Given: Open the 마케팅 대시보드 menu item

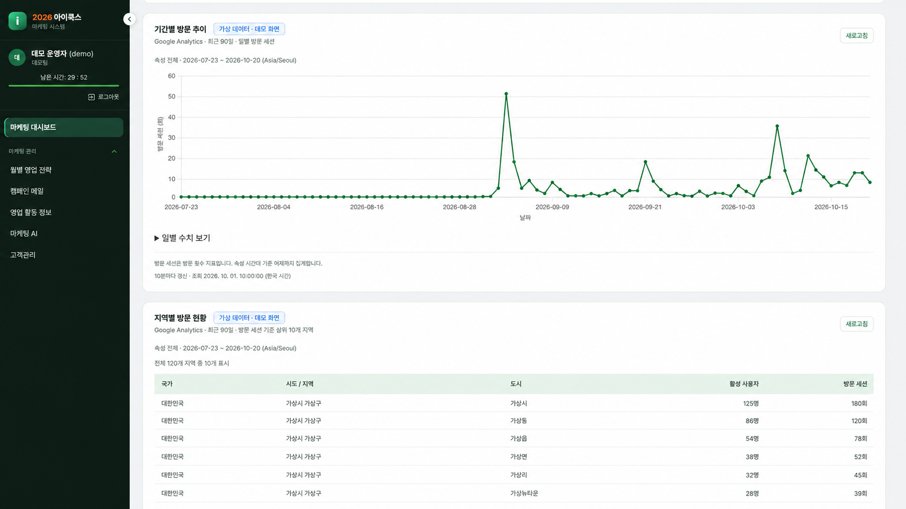Looking at the screenshot, I should click(64, 127).
